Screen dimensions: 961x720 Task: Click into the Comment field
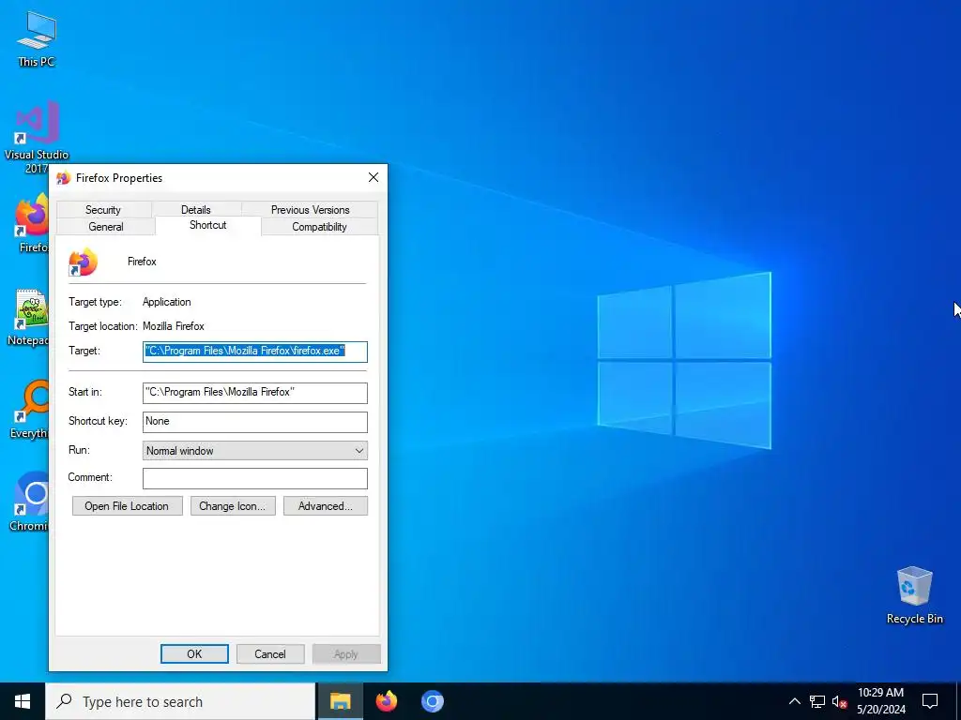pos(255,479)
